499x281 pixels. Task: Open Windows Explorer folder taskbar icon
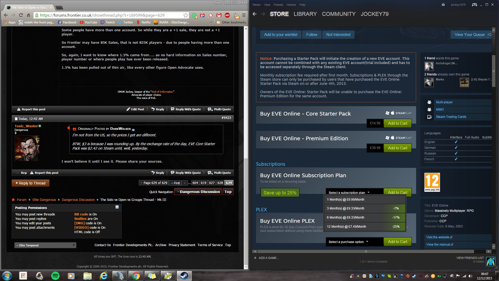88,276
